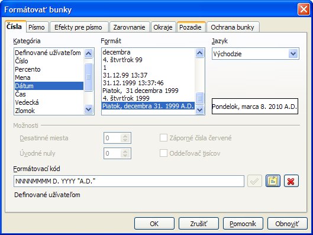Screen dimensions: 313x235
Task: Toggle Oddeľovač tisícov checkbox
Action: [163, 153]
